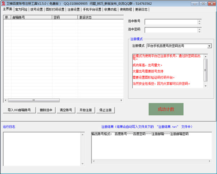
Task: Click the red app icon in title bar
Action: click(3, 3)
